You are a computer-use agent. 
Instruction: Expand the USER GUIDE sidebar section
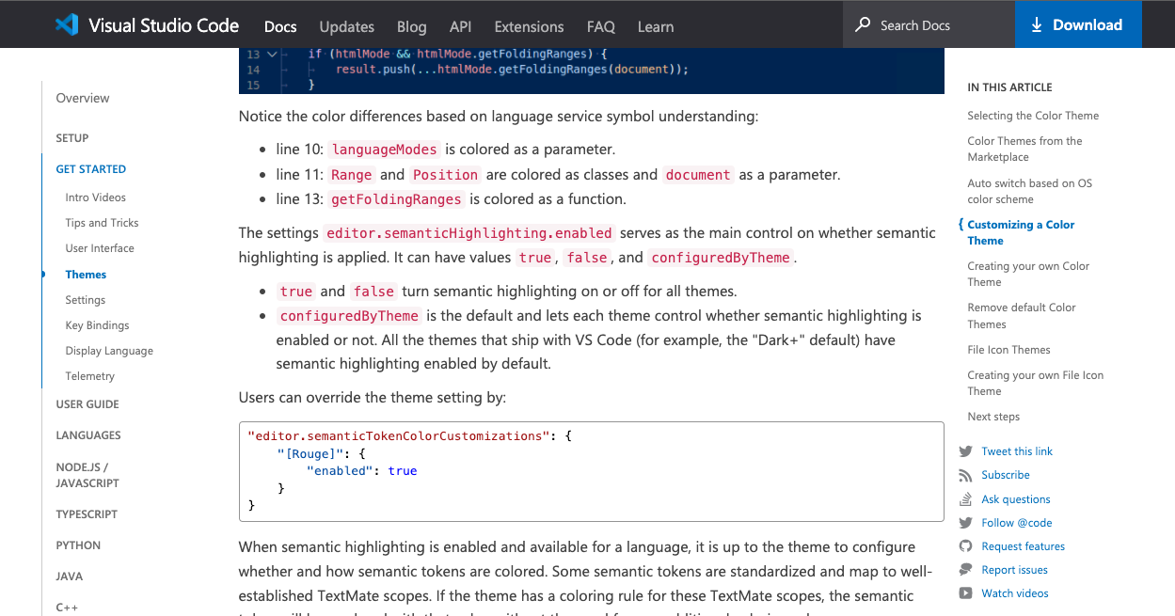[x=87, y=404]
